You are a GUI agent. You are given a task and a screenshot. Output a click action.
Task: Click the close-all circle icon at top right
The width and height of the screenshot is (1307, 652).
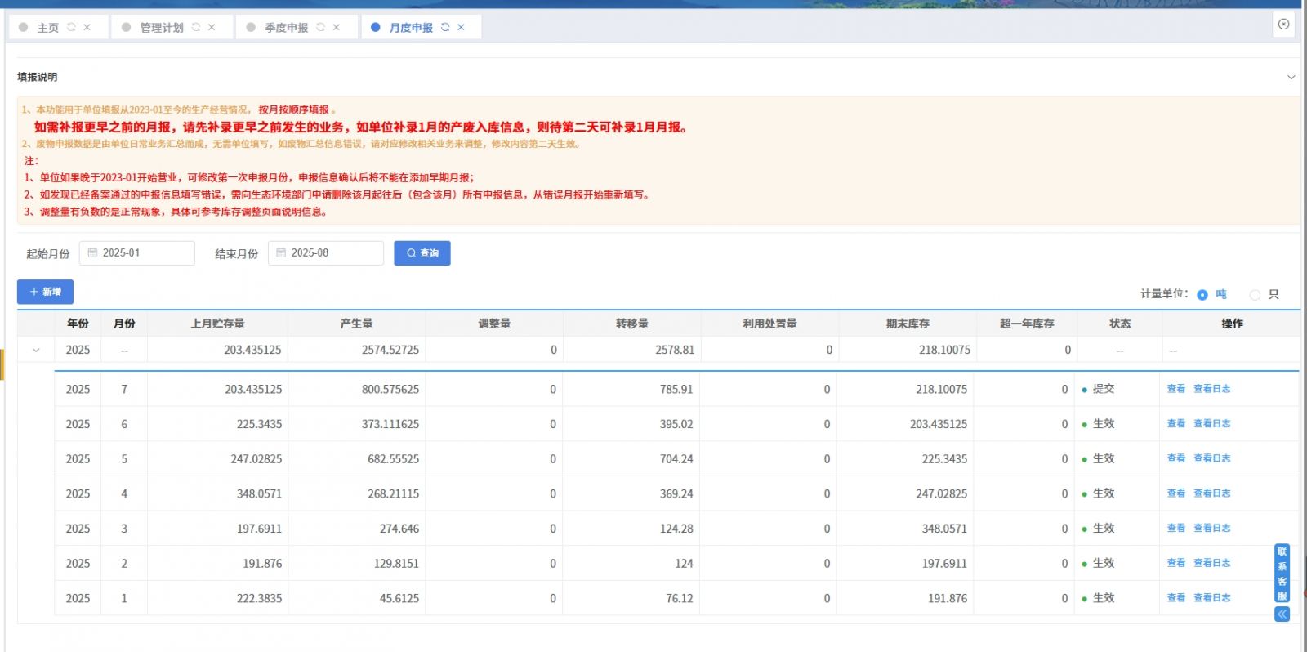click(x=1283, y=25)
